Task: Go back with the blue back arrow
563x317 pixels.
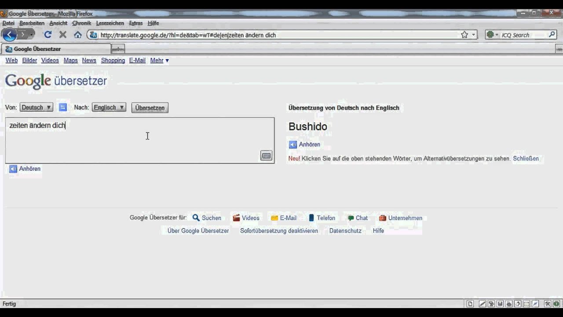Action: (9, 35)
